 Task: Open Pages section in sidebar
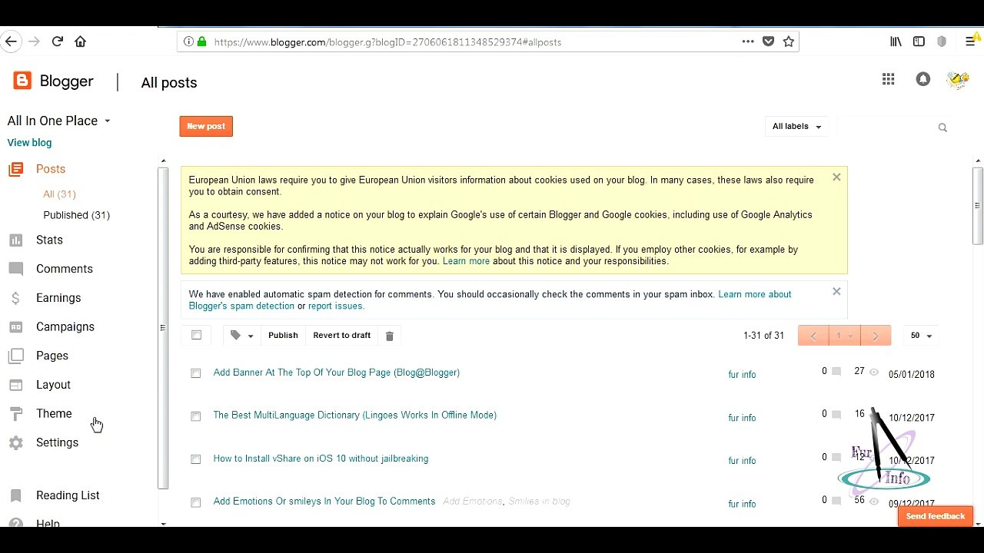point(52,356)
